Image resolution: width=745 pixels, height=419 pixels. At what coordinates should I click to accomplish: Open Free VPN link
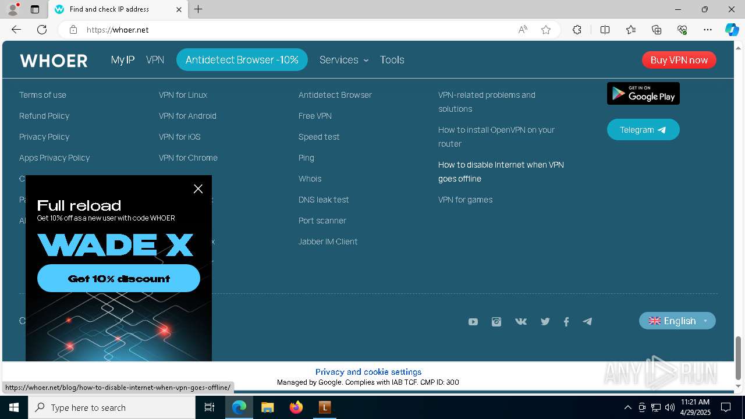tap(315, 116)
